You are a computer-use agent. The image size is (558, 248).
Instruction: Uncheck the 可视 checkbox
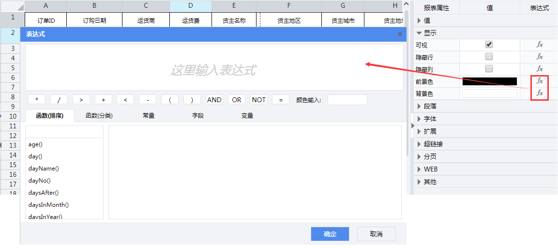click(489, 45)
